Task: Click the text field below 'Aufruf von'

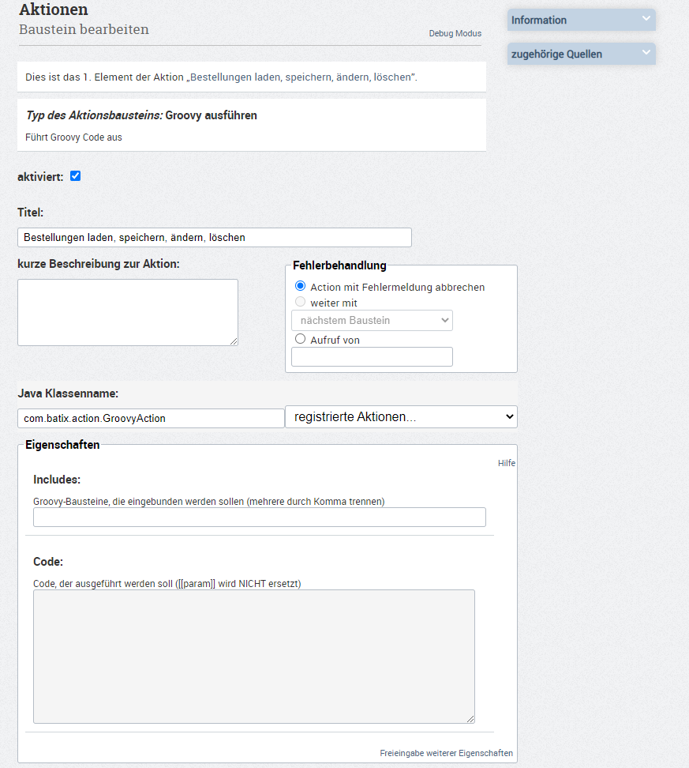Action: tap(372, 357)
